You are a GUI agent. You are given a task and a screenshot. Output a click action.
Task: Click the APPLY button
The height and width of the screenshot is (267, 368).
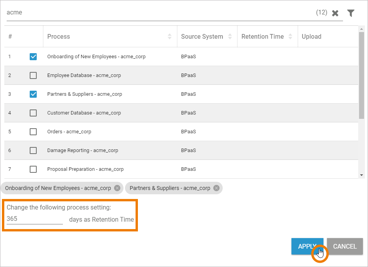coord(307,246)
